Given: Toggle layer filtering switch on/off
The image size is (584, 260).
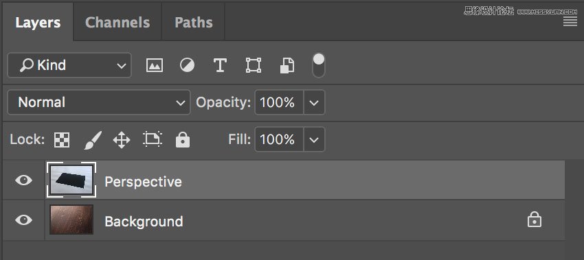Looking at the screenshot, I should [318, 65].
